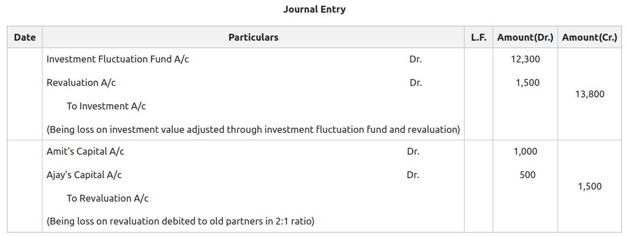Image resolution: width=627 pixels, height=236 pixels.
Task: Select the L.F. column header
Action: point(478,37)
